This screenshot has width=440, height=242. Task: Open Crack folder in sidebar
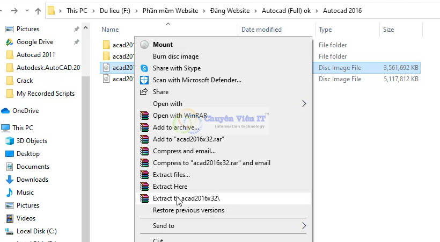click(x=25, y=81)
